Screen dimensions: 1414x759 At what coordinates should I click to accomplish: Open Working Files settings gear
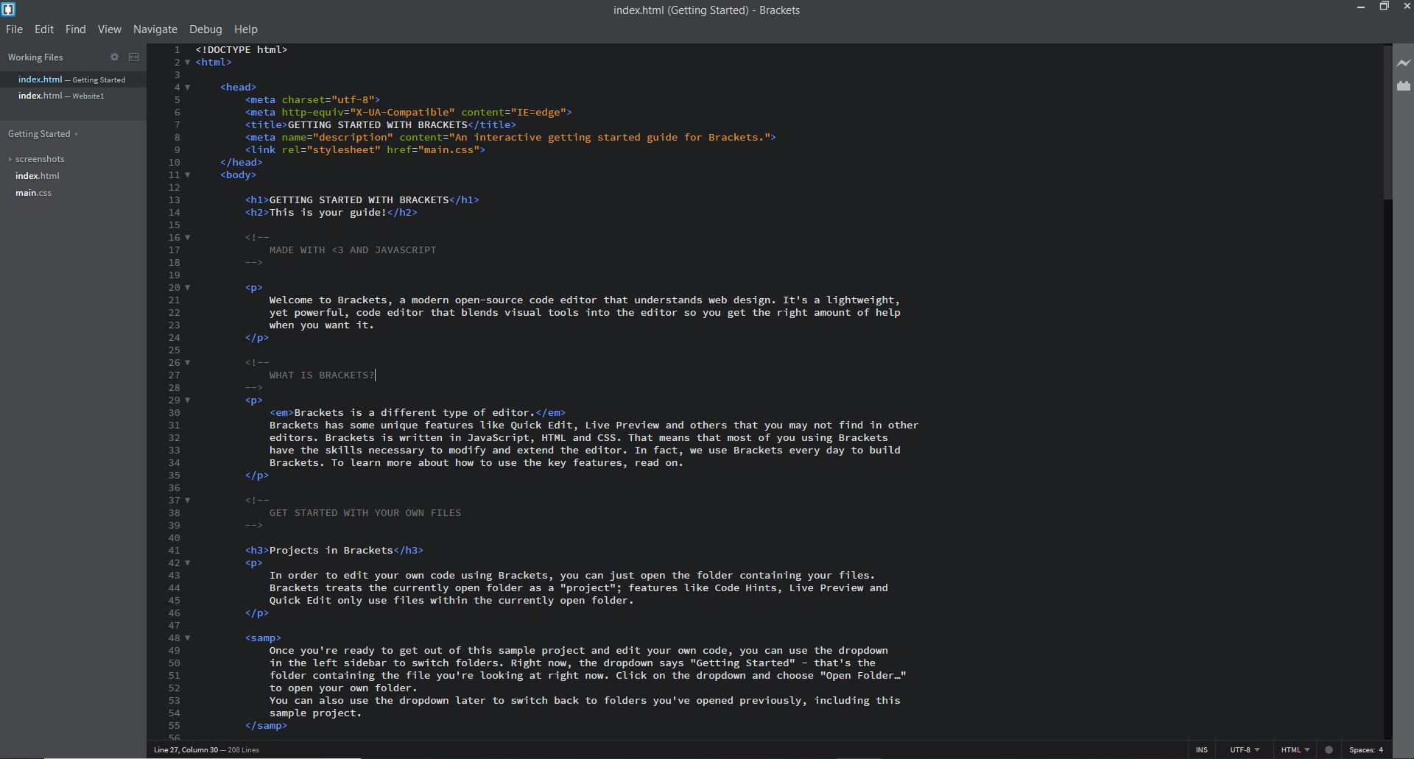click(114, 57)
